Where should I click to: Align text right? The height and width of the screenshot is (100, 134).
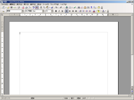click(73, 11)
